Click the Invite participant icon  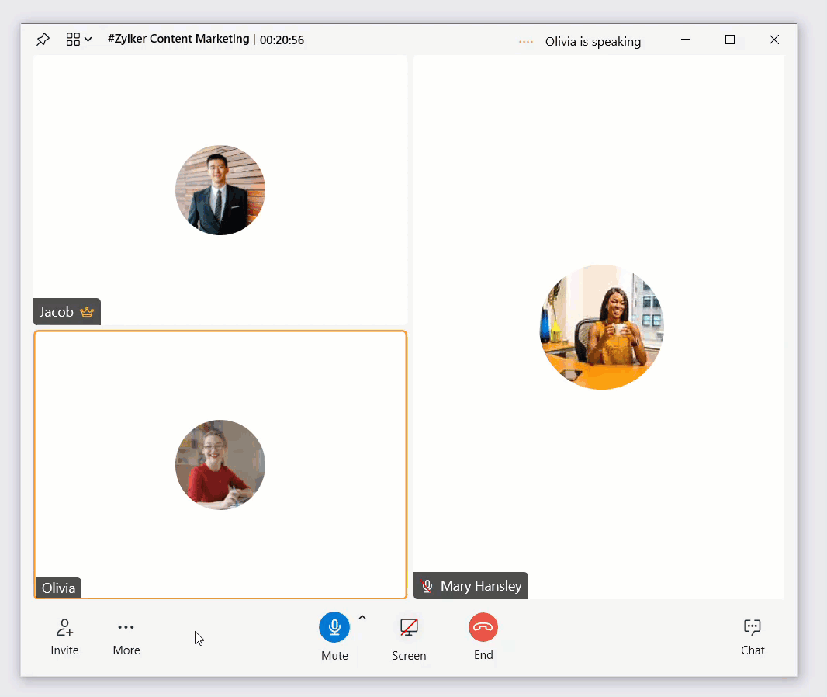[x=65, y=627]
